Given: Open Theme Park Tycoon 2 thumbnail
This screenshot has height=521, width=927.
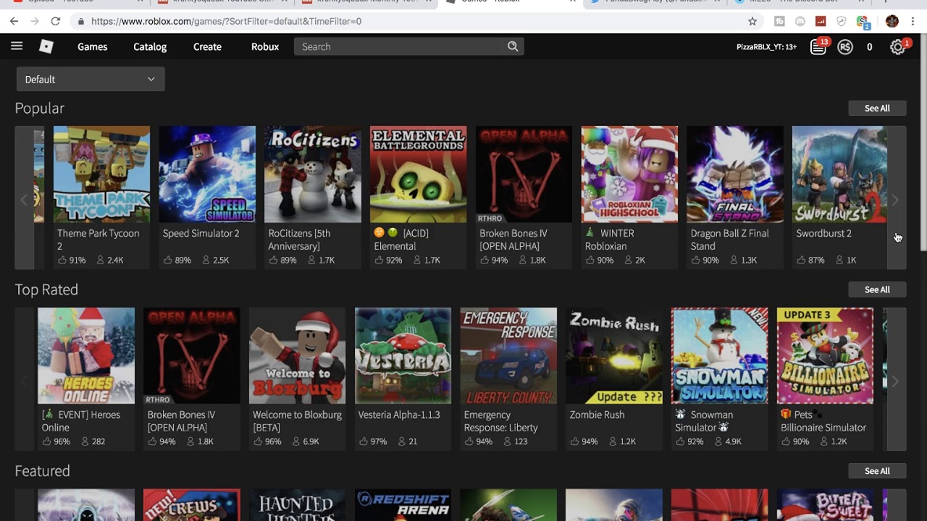Looking at the screenshot, I should pos(101,174).
